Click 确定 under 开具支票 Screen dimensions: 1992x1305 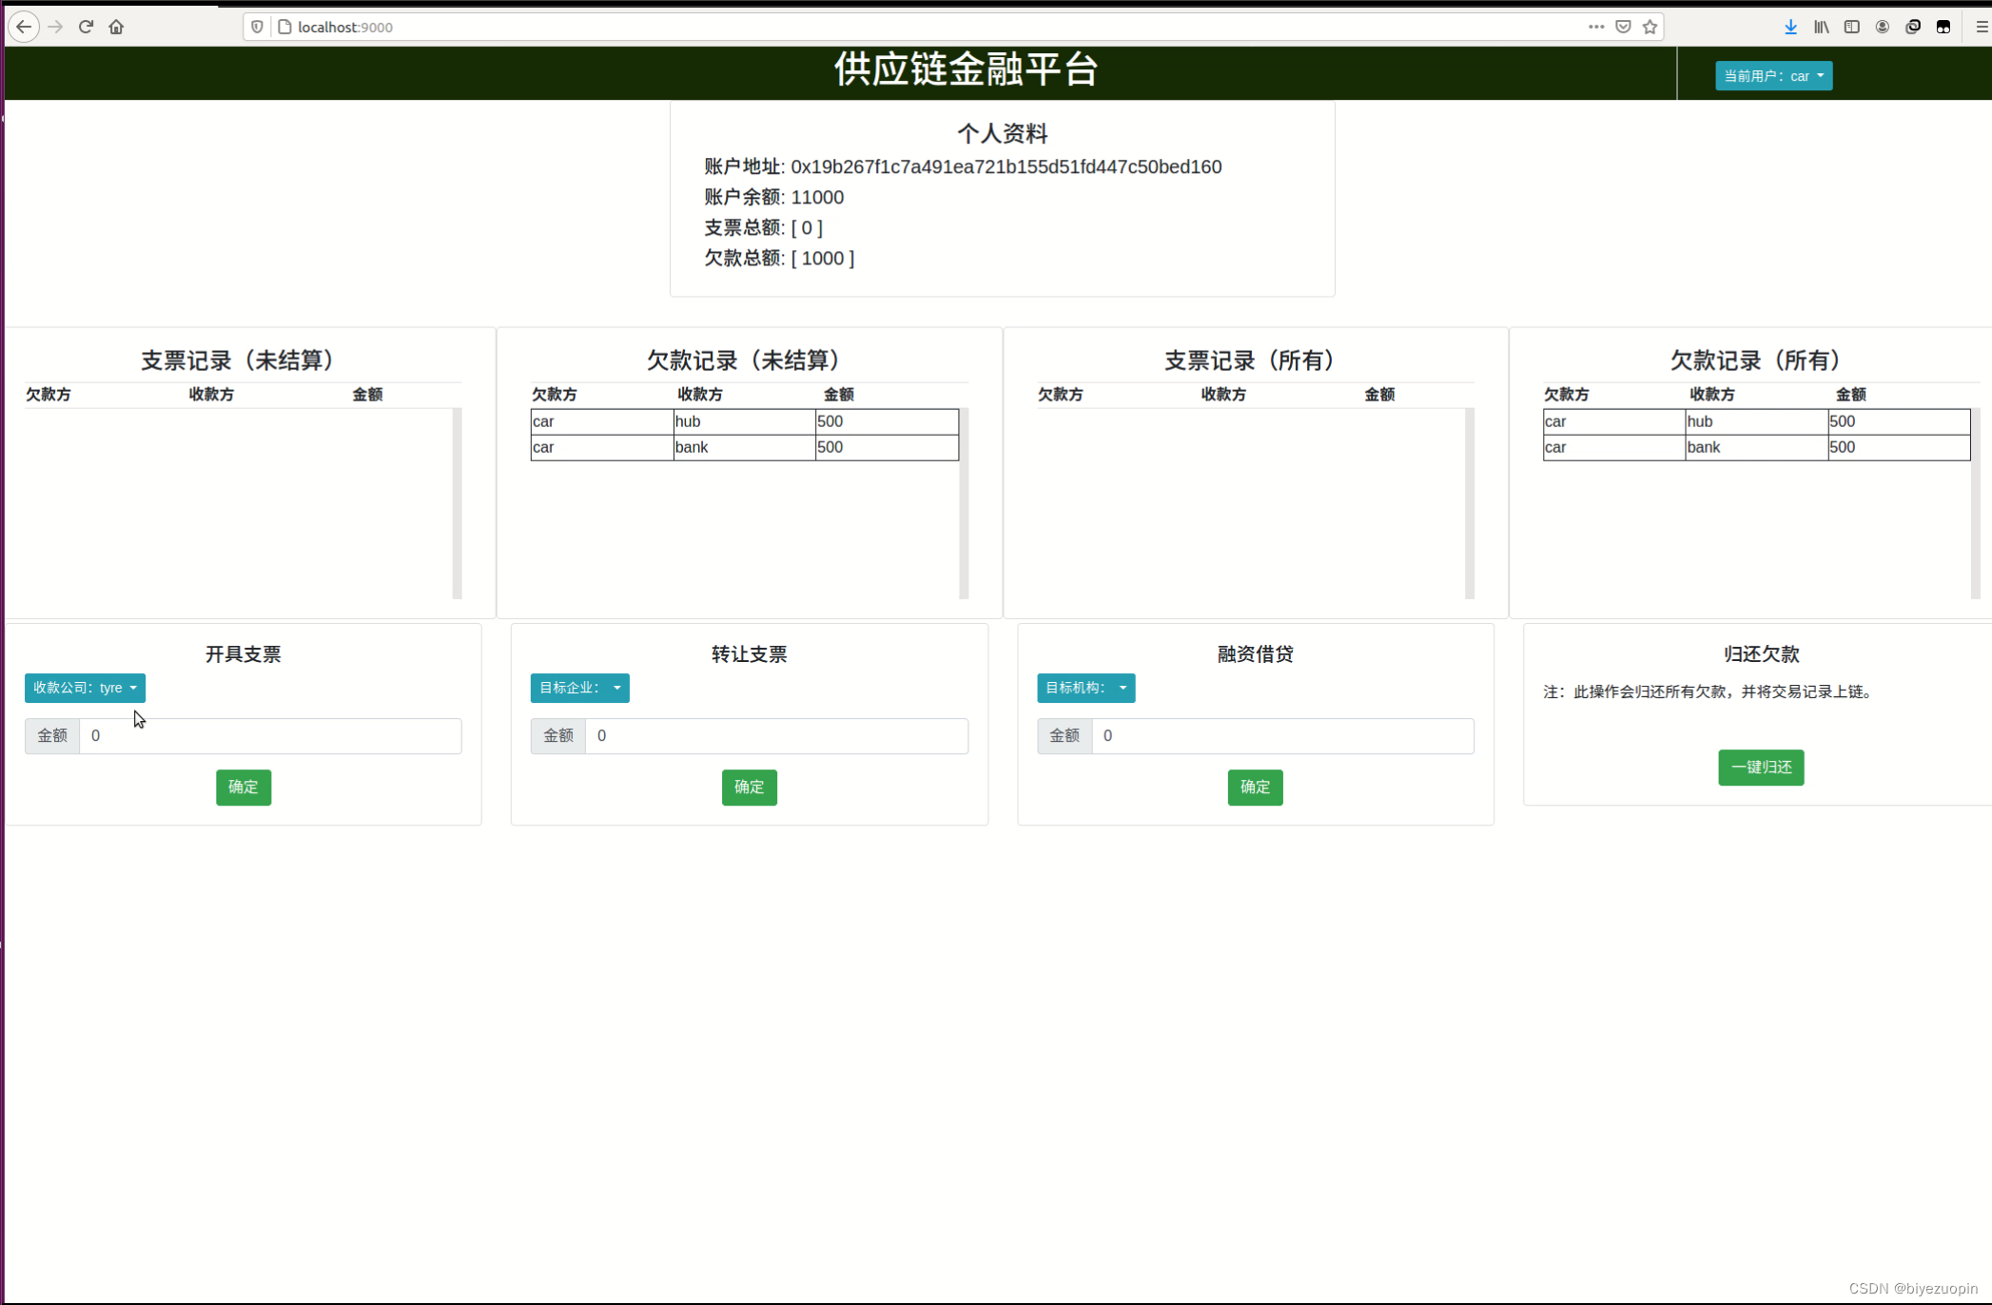(x=244, y=787)
